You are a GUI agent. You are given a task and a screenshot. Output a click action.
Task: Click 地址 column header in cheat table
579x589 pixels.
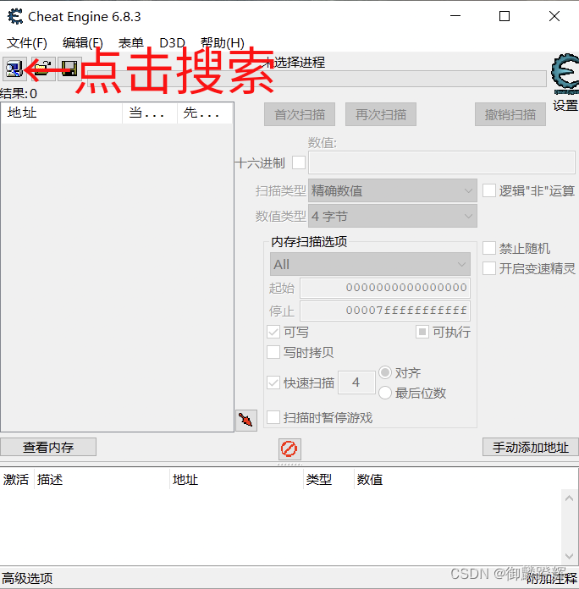(x=236, y=479)
